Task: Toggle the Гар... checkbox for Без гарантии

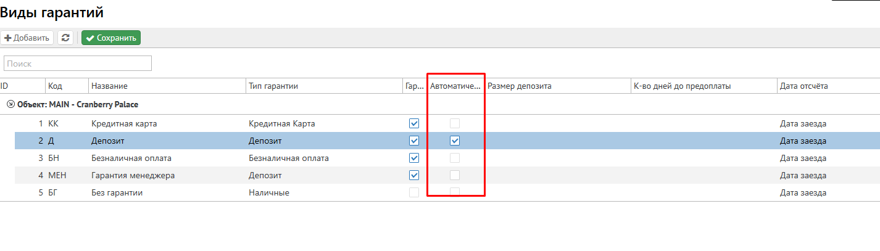Action: 414,192
